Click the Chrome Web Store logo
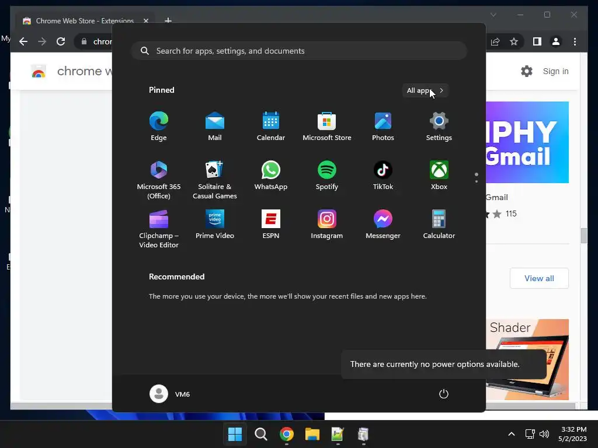The height and width of the screenshot is (448, 598). pos(39,71)
